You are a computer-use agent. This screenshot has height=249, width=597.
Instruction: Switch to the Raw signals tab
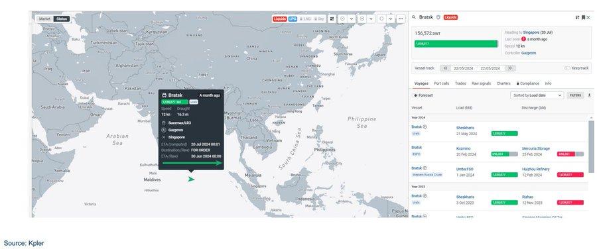point(482,83)
